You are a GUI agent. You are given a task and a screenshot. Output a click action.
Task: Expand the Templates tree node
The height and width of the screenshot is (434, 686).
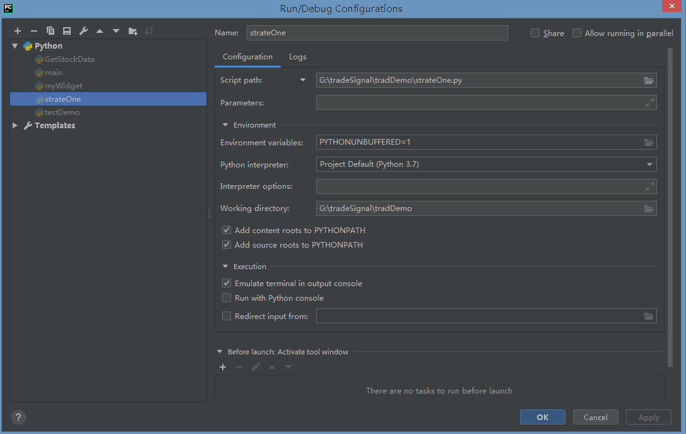click(x=15, y=125)
